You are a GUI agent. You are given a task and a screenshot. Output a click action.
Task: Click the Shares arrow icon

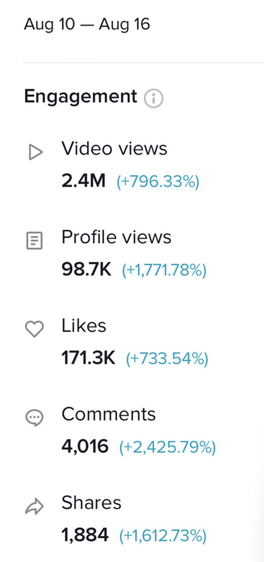pyautogui.click(x=35, y=507)
